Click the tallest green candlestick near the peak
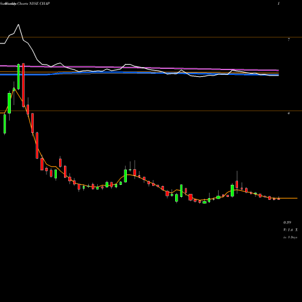The height and width of the screenshot is (302, 302). tap(19, 77)
